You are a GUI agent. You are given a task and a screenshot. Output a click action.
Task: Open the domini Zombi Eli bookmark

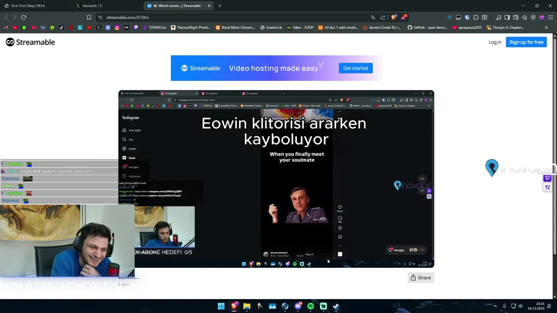tap(382, 27)
